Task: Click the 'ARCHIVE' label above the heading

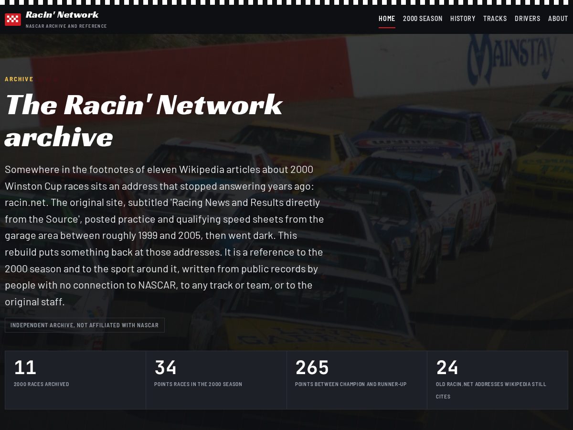Action: click(19, 79)
